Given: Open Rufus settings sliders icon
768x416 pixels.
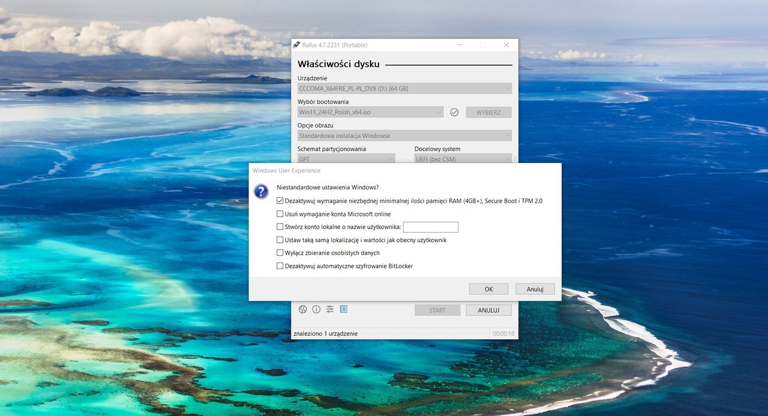Looking at the screenshot, I should click(330, 309).
